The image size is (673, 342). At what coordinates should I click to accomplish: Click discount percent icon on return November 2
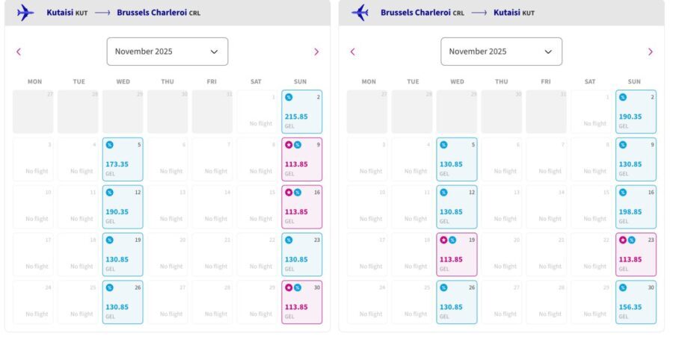pos(623,97)
